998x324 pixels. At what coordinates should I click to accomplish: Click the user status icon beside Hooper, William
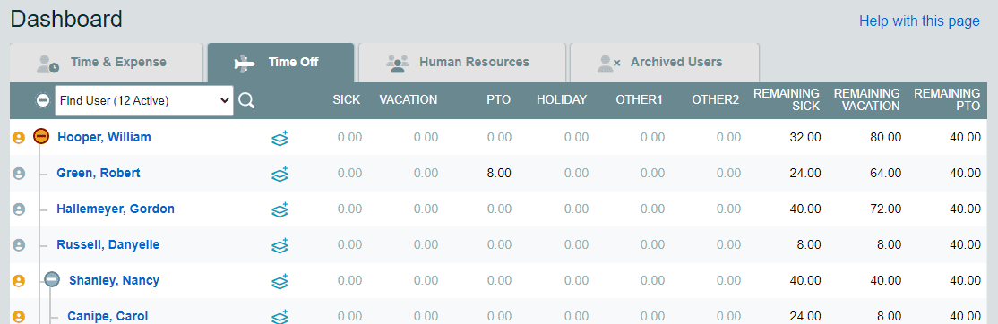(19, 137)
